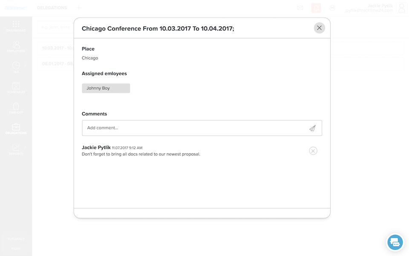
Task: Open the clock icon section in sidebar
Action: pos(16,67)
